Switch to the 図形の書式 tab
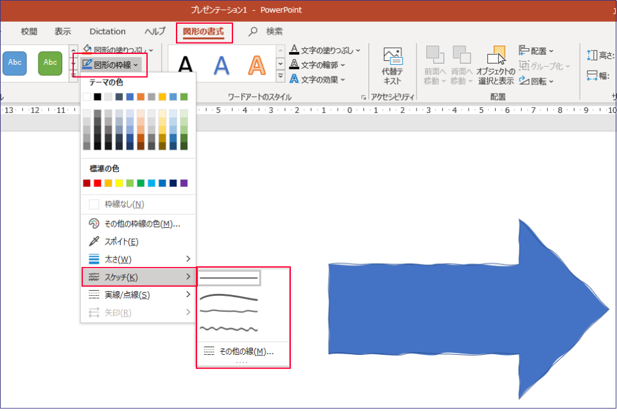 click(x=204, y=31)
